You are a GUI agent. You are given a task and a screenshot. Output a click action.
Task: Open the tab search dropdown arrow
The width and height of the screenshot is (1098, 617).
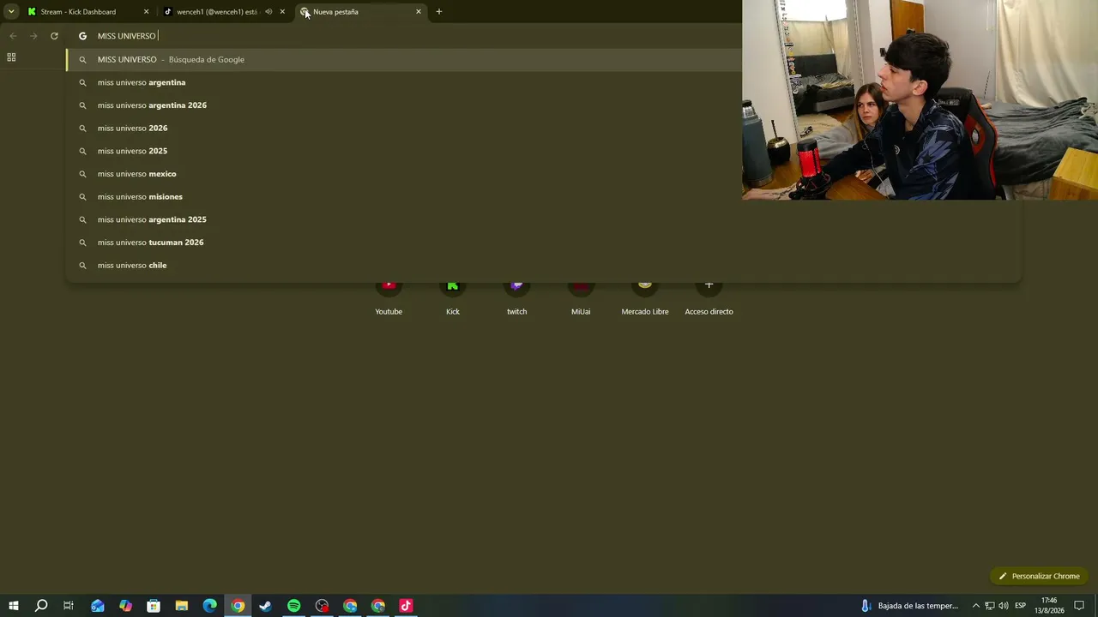11,12
